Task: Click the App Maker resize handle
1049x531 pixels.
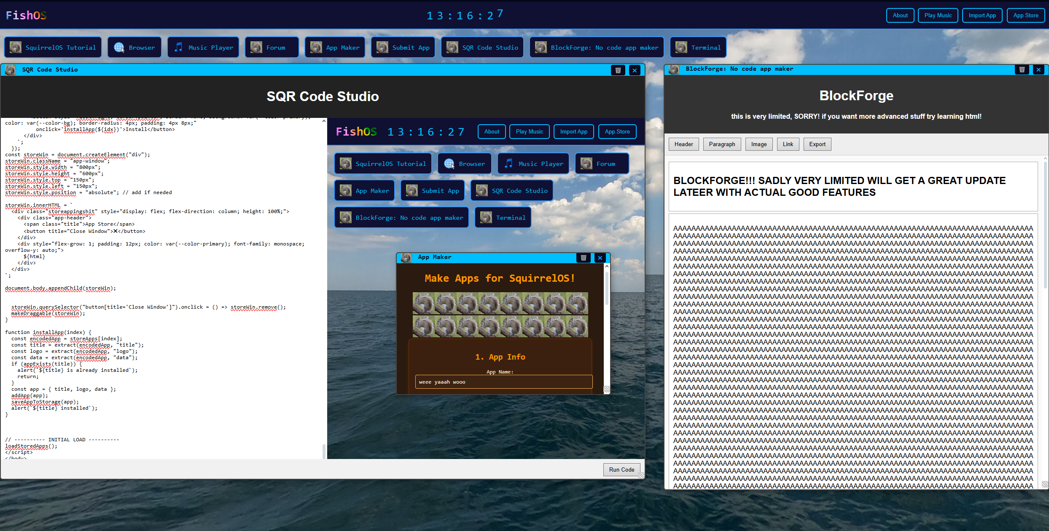Action: (606, 390)
